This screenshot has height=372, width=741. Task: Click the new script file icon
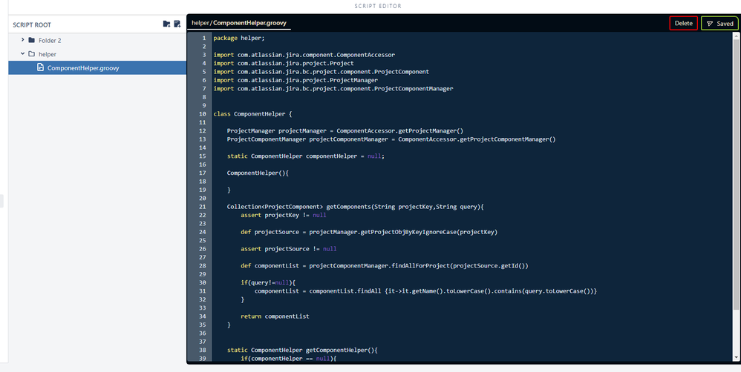177,24
